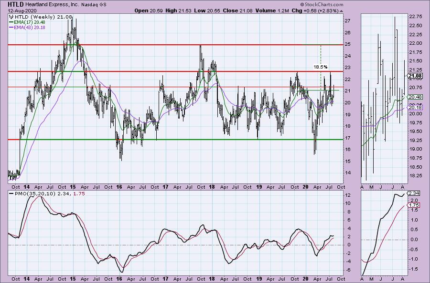Click the 19.25 label on the zoomed panel axis

416,140
